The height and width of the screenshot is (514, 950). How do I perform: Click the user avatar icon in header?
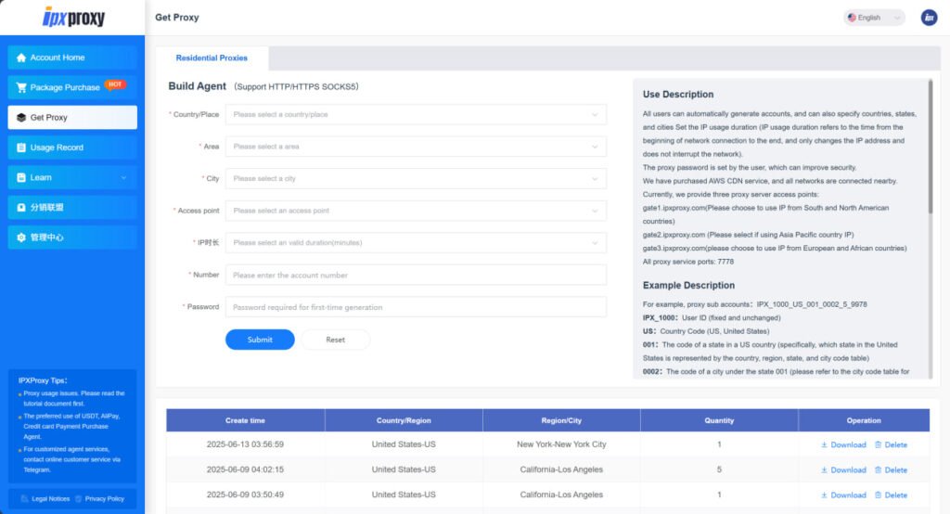tap(928, 18)
